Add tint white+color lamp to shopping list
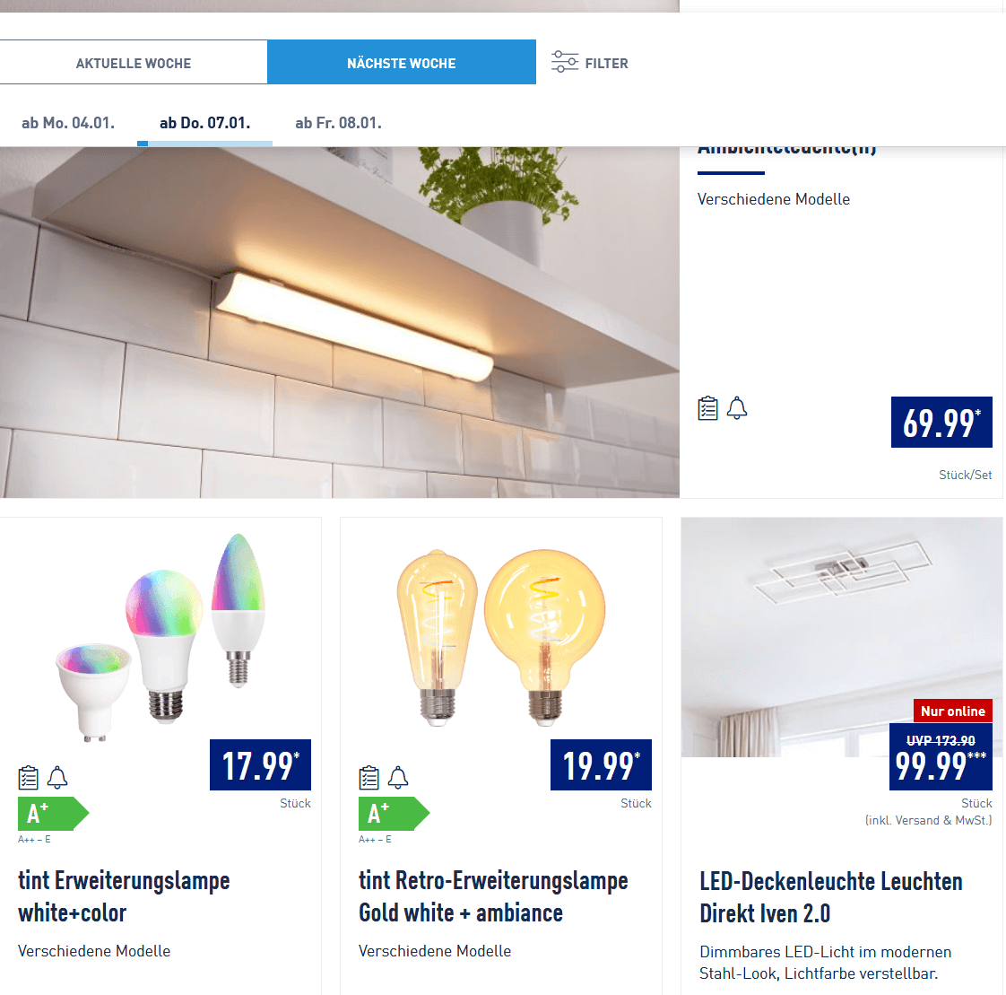The width and height of the screenshot is (1006, 995). tap(28, 777)
